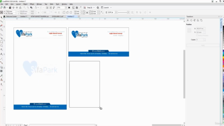
Task: Click the Save icon in the toolbar
Action: [10, 8]
